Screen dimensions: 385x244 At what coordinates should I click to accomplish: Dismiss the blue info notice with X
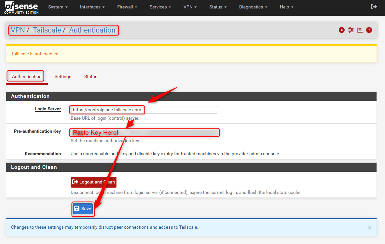pos(369,228)
